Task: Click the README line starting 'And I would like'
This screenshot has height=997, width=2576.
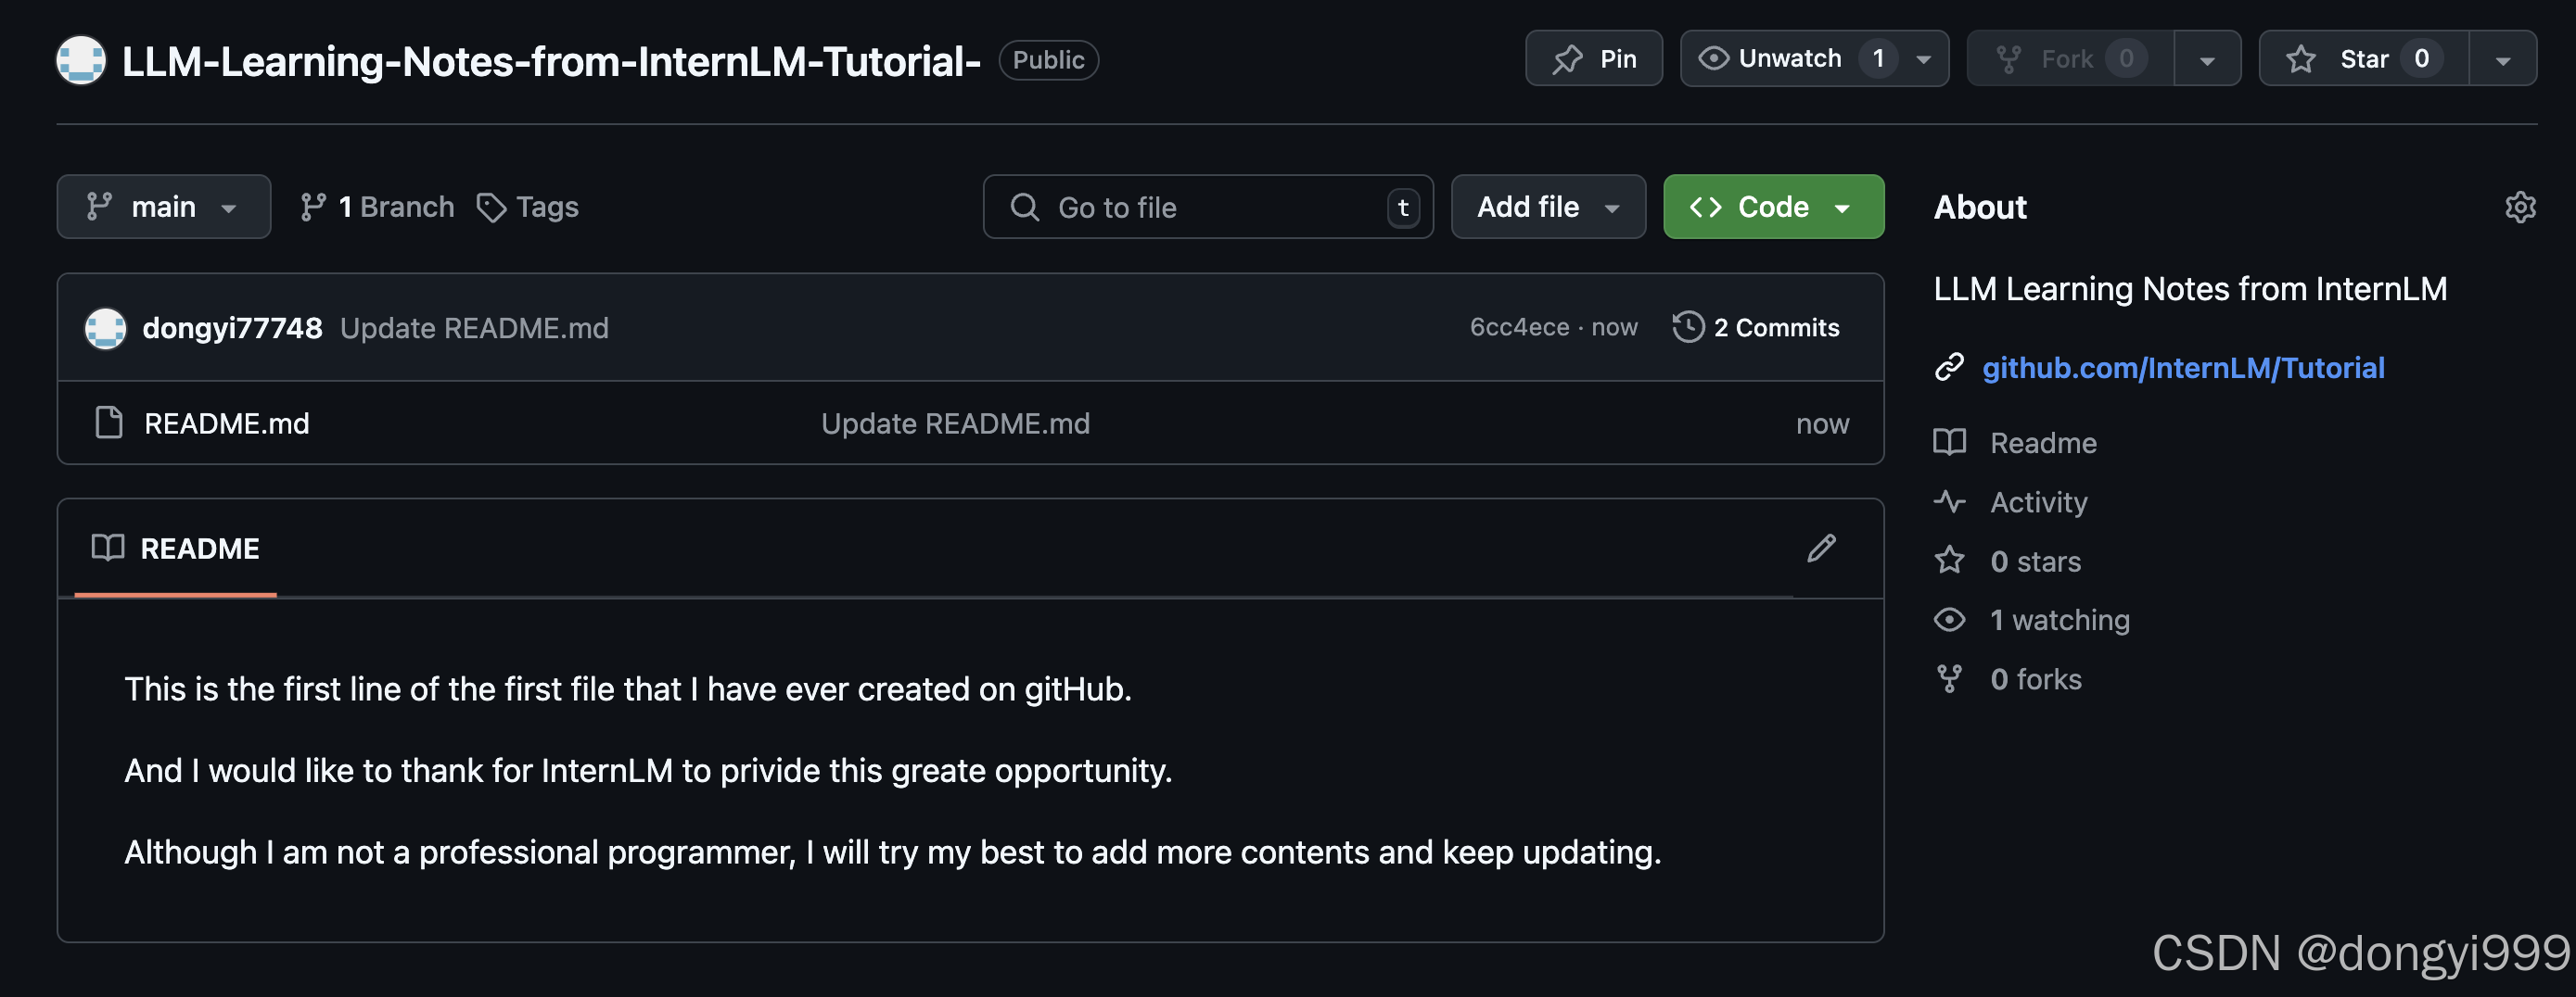Action: [x=648, y=770]
